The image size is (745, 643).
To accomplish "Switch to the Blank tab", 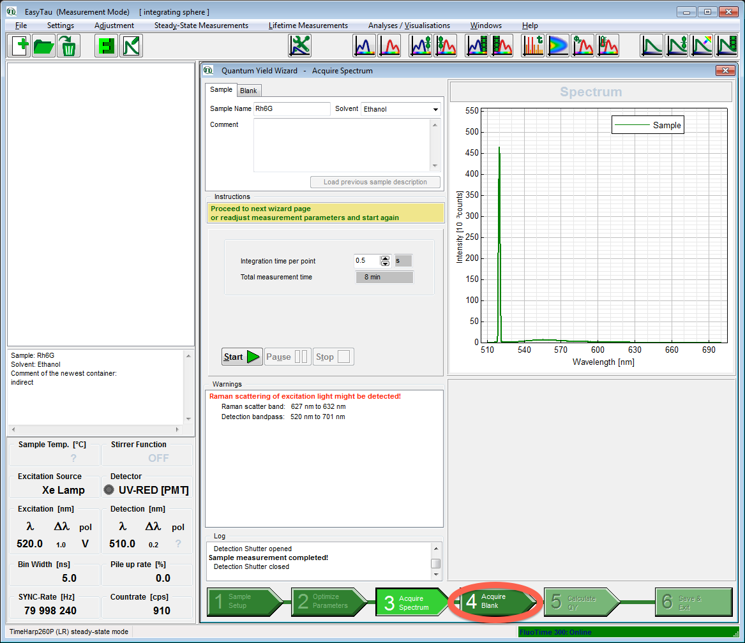I will pos(248,91).
